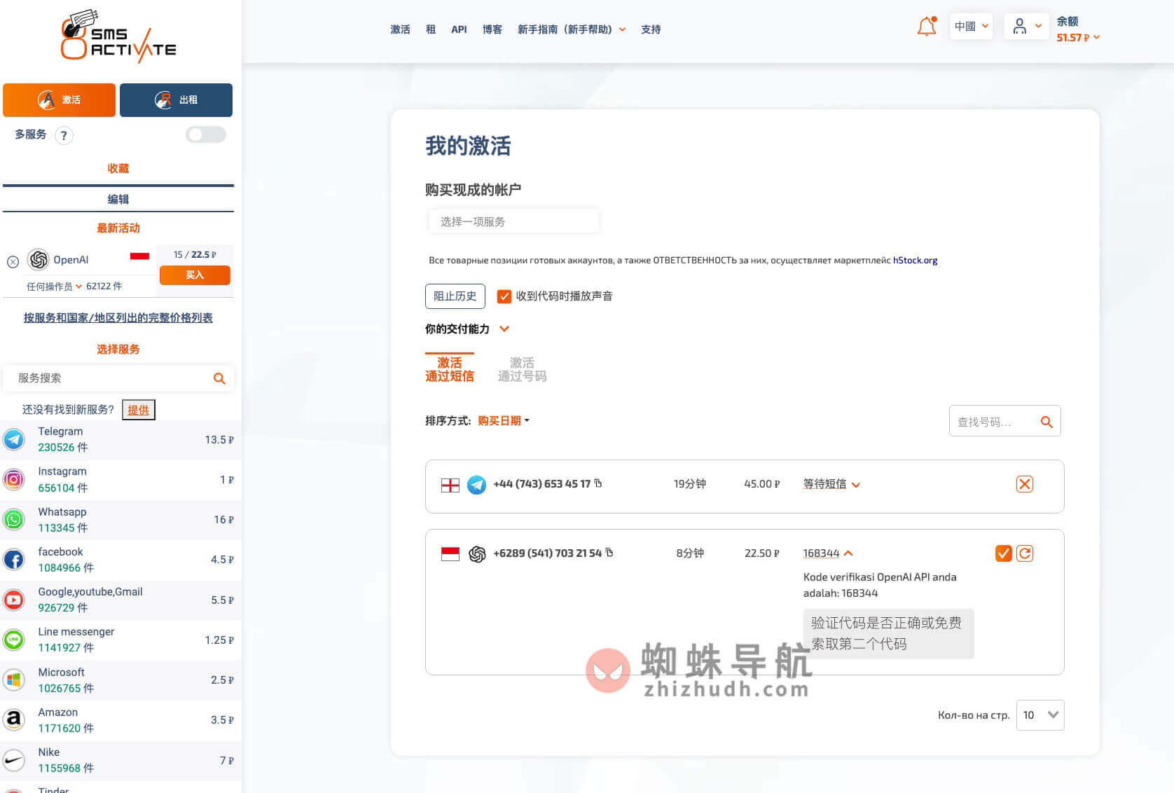Switch to the 激活通过号码 tab
Viewport: 1174px width, 793px height.
click(521, 368)
